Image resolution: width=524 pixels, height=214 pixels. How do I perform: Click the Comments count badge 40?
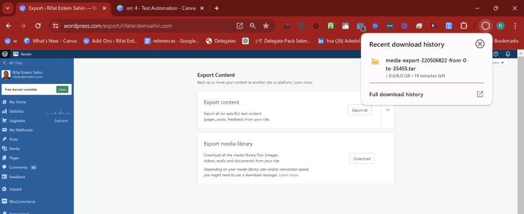tap(33, 167)
